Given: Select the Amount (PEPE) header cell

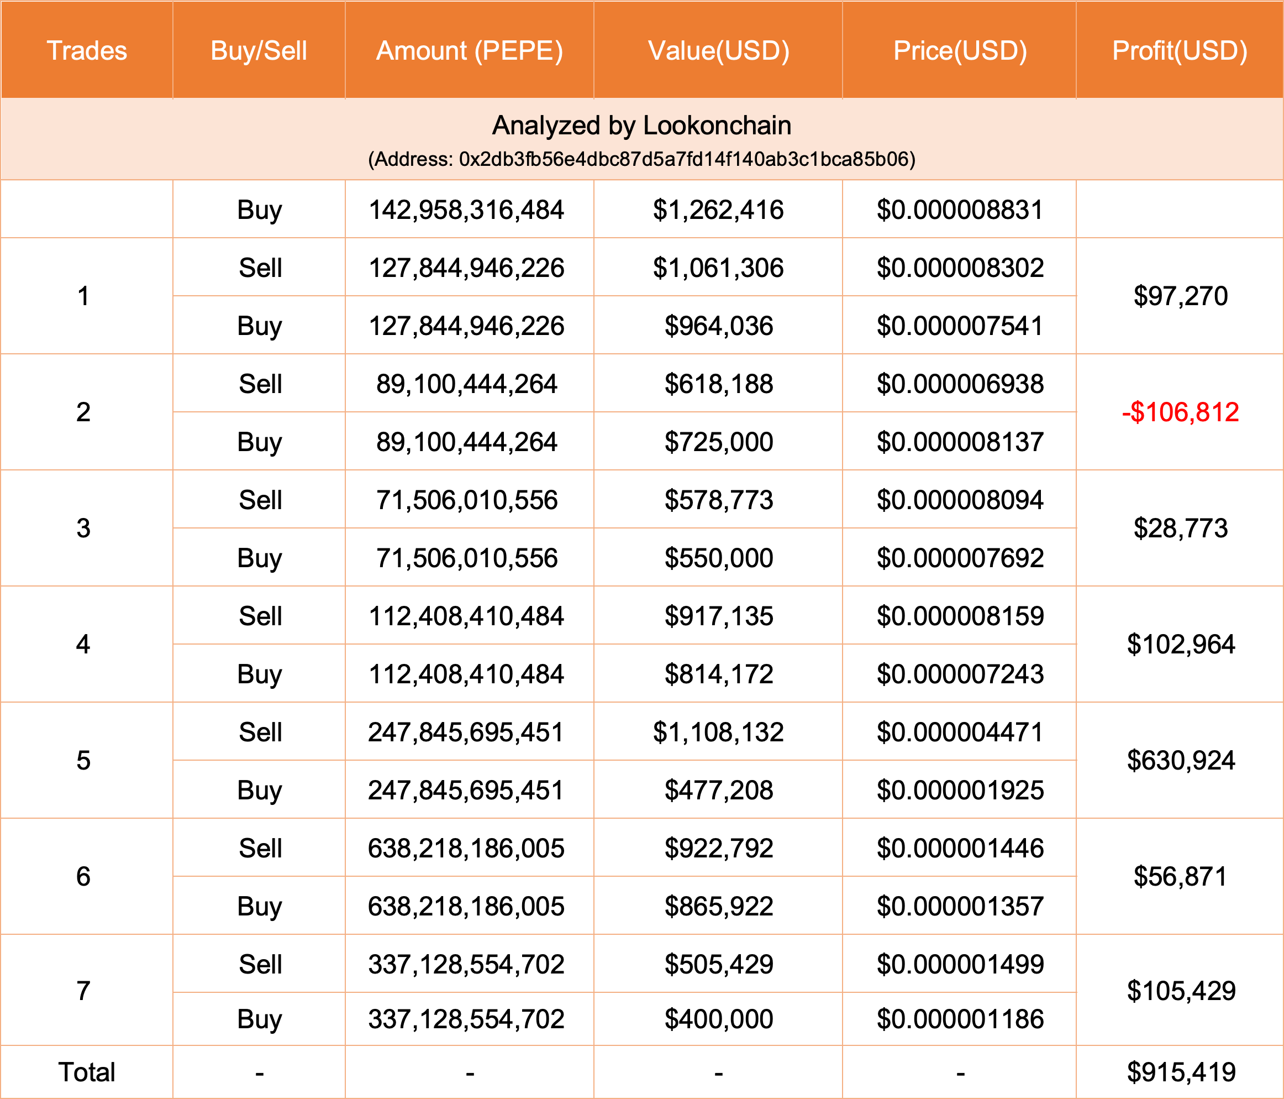Looking at the screenshot, I should click(469, 51).
